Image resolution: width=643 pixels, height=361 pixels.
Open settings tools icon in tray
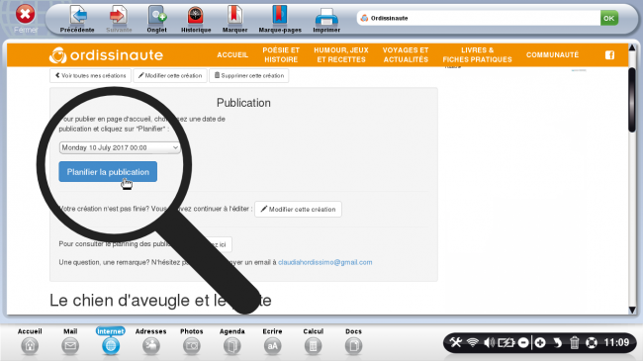tap(456, 342)
